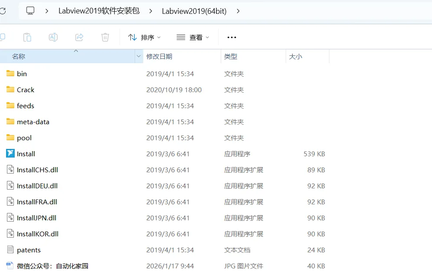Select the meta-data folder name
432x274 pixels.
click(33, 122)
